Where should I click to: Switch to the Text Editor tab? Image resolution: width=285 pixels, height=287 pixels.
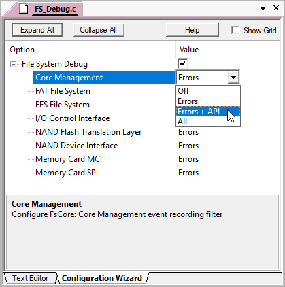click(31, 278)
